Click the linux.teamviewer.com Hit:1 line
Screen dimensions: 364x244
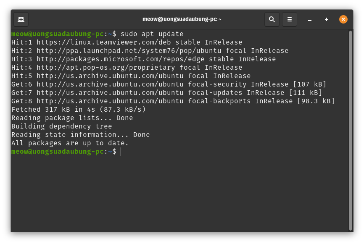pyautogui.click(x=127, y=42)
